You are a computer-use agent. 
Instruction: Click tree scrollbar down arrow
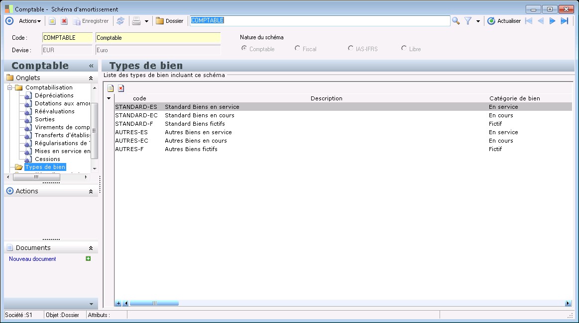pyautogui.click(x=95, y=168)
